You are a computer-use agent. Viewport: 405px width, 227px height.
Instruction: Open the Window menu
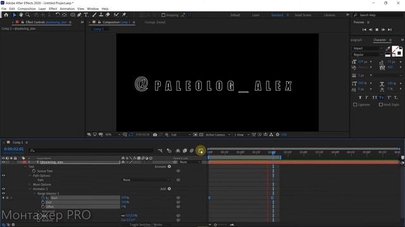pos(93,9)
